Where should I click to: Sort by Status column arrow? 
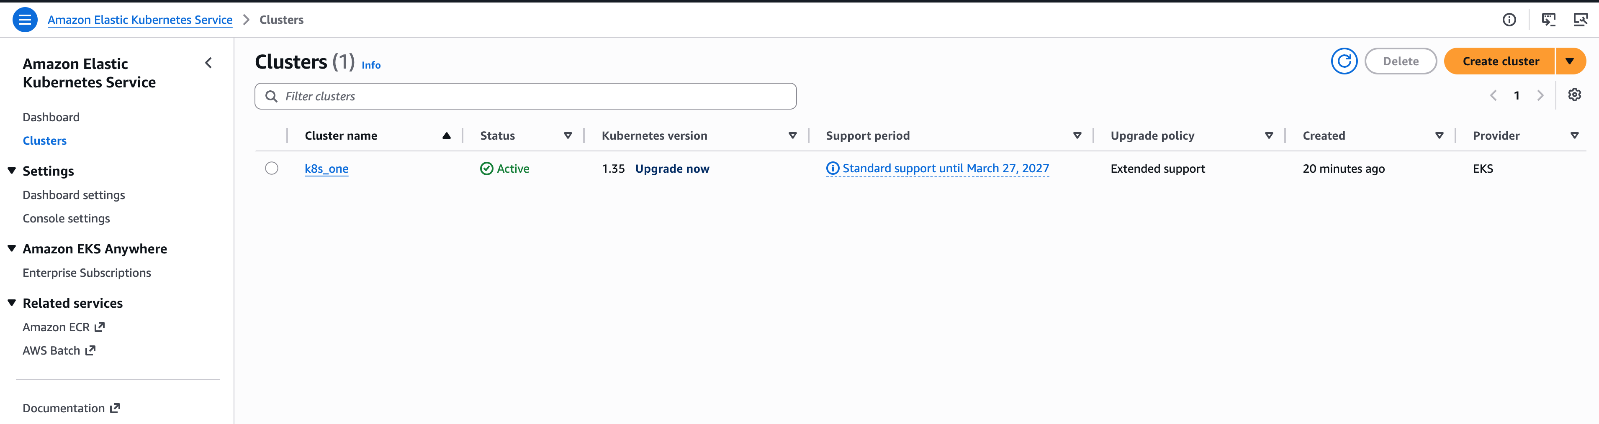(x=567, y=136)
